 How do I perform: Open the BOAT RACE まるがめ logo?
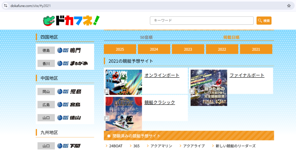73,63
